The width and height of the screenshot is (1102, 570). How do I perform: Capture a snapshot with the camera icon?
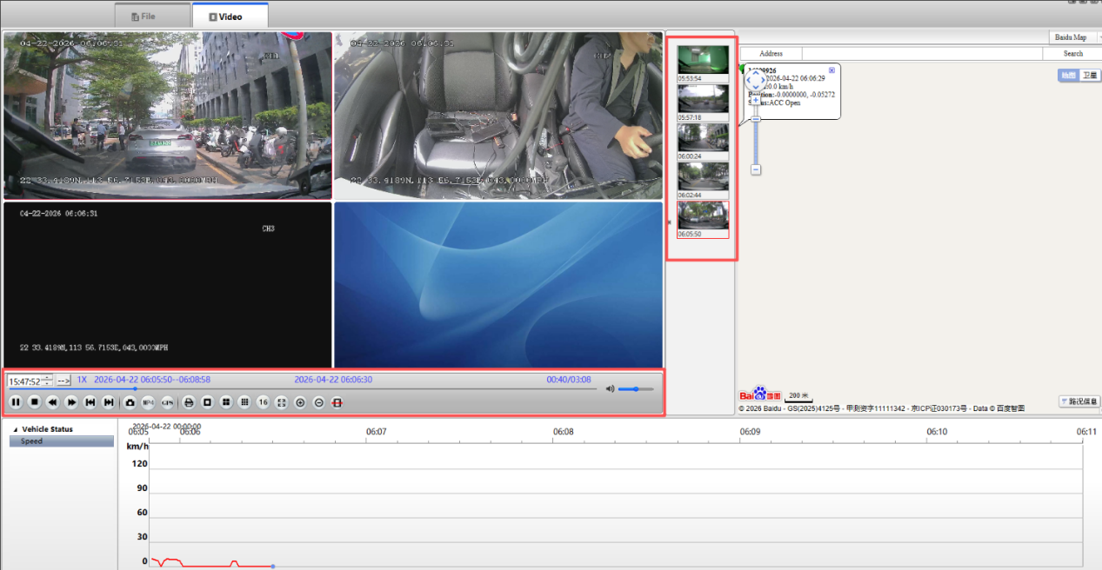pyautogui.click(x=130, y=402)
